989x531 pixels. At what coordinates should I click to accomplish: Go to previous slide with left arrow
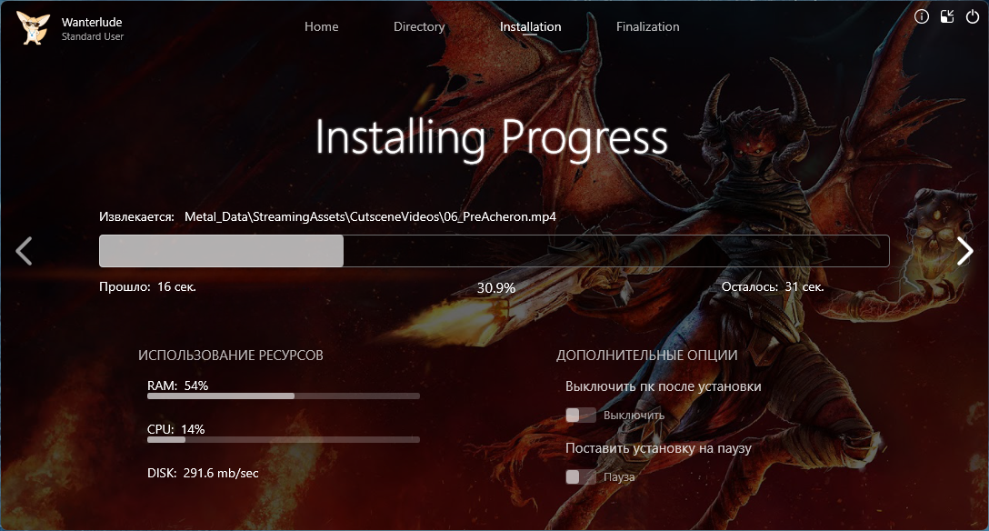(25, 251)
